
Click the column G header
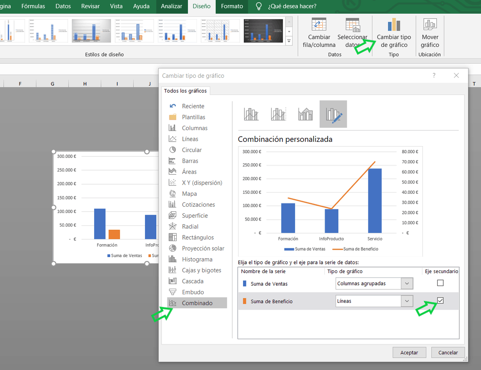point(52,83)
